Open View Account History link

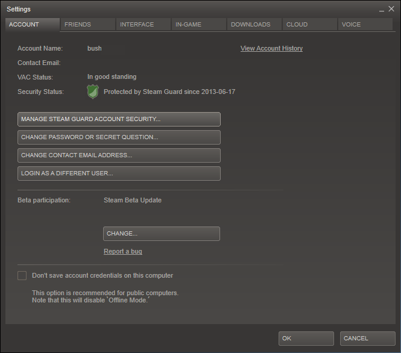[x=271, y=48]
